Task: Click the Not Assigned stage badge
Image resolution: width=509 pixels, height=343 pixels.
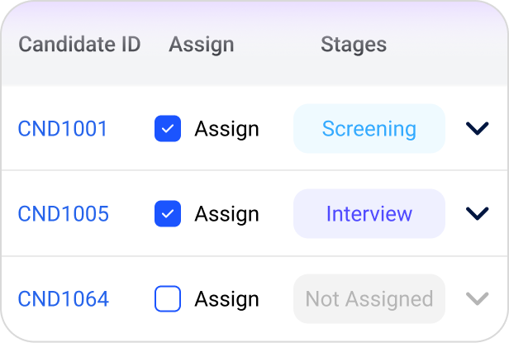Action: click(369, 299)
